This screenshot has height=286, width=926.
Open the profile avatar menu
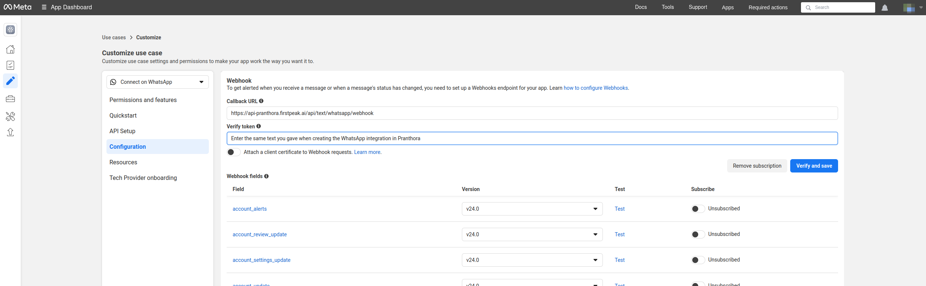[909, 8]
